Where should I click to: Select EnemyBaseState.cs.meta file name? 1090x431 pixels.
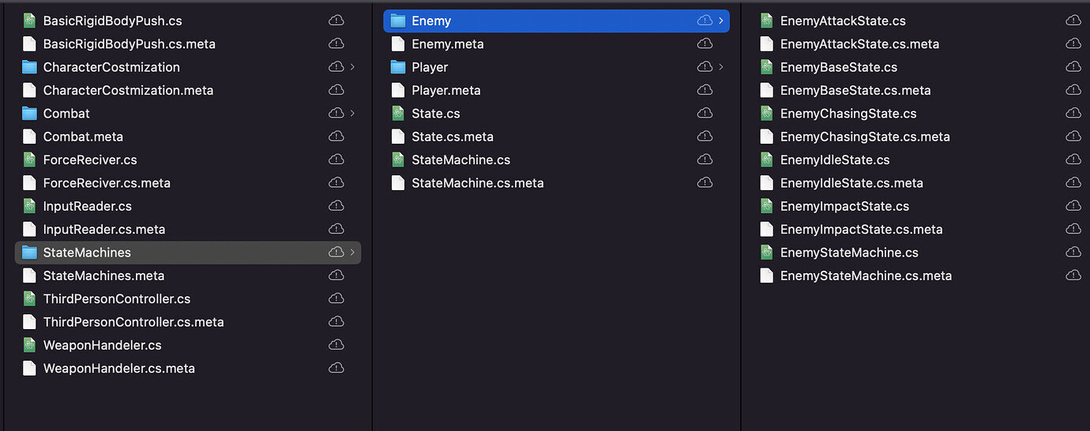point(855,90)
